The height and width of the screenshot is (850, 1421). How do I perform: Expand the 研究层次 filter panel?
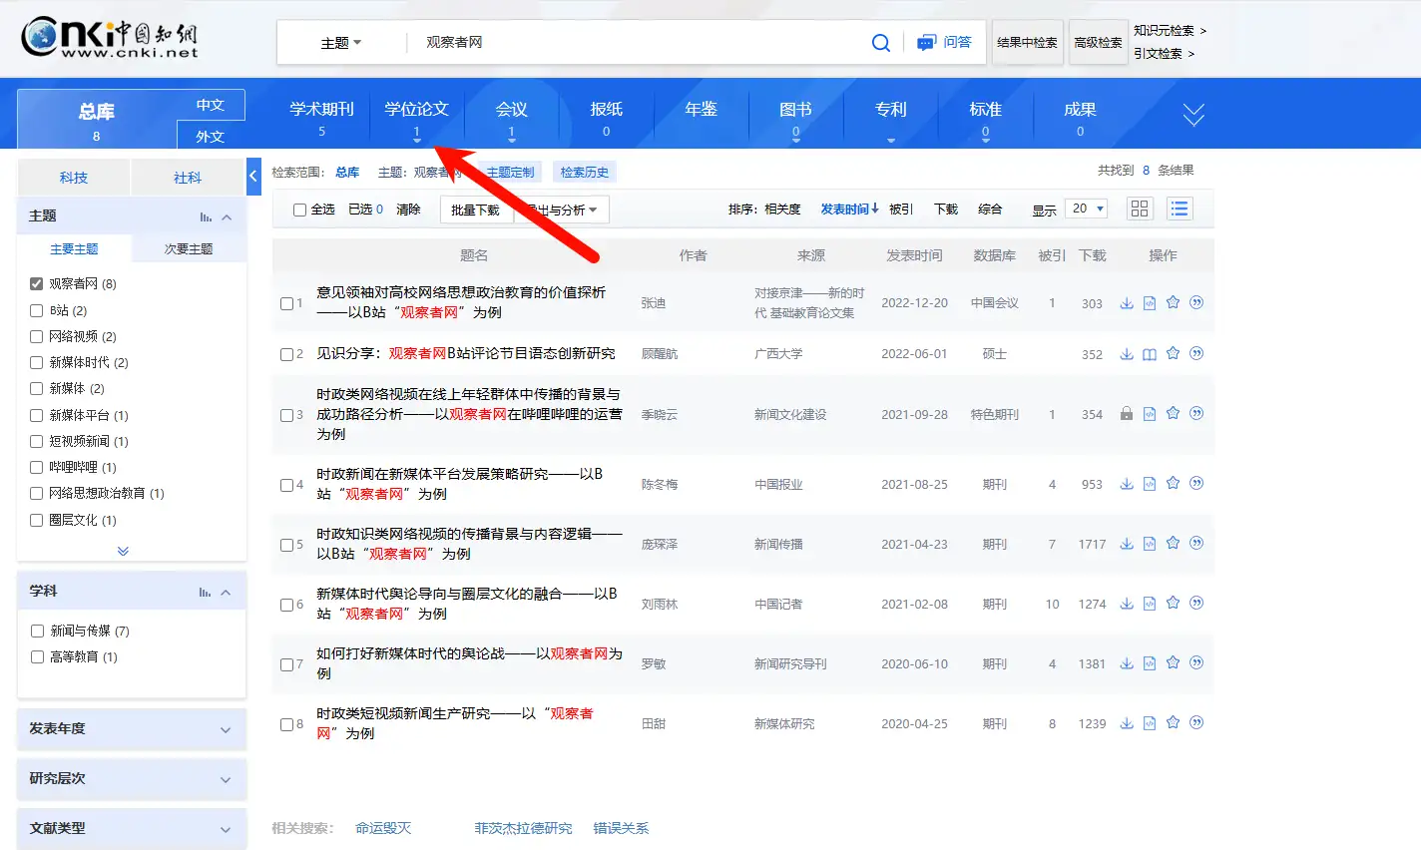pyautogui.click(x=132, y=779)
